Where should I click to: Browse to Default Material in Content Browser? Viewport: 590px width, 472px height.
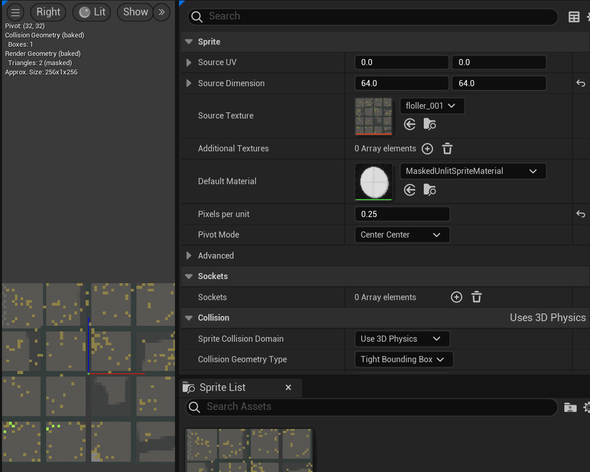[429, 190]
